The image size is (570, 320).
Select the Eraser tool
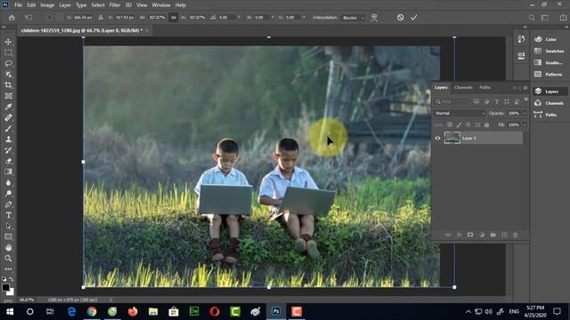tap(8, 161)
